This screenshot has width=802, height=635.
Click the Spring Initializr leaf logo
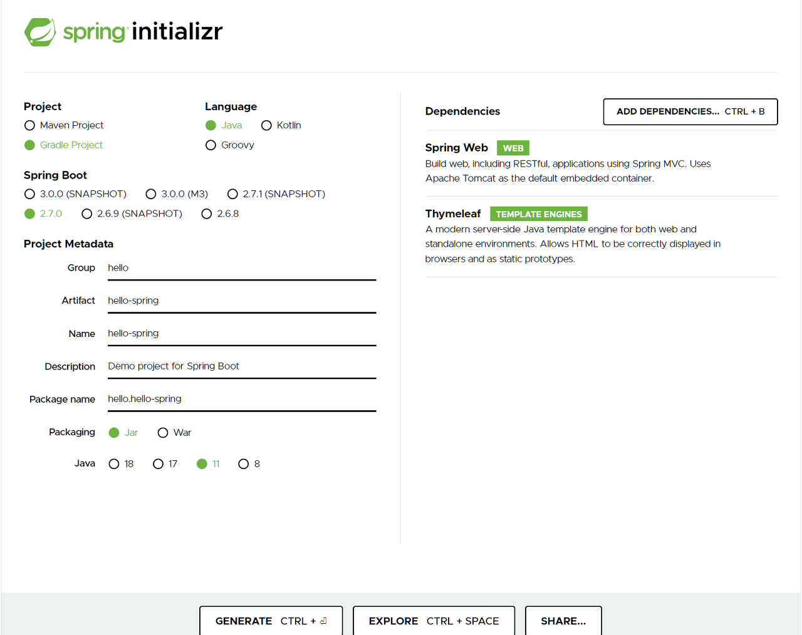(x=40, y=32)
